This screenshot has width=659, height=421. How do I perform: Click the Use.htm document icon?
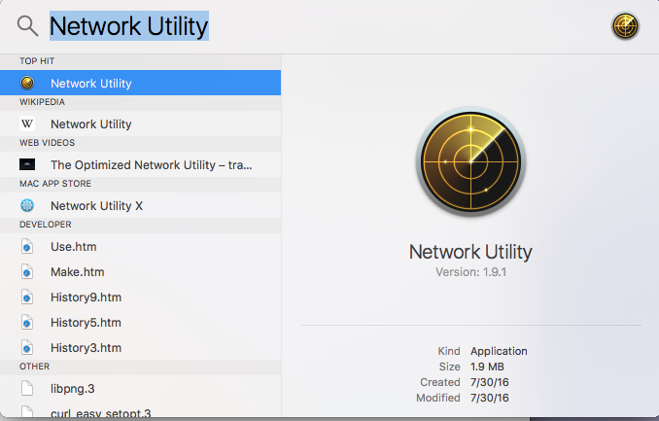click(27, 246)
